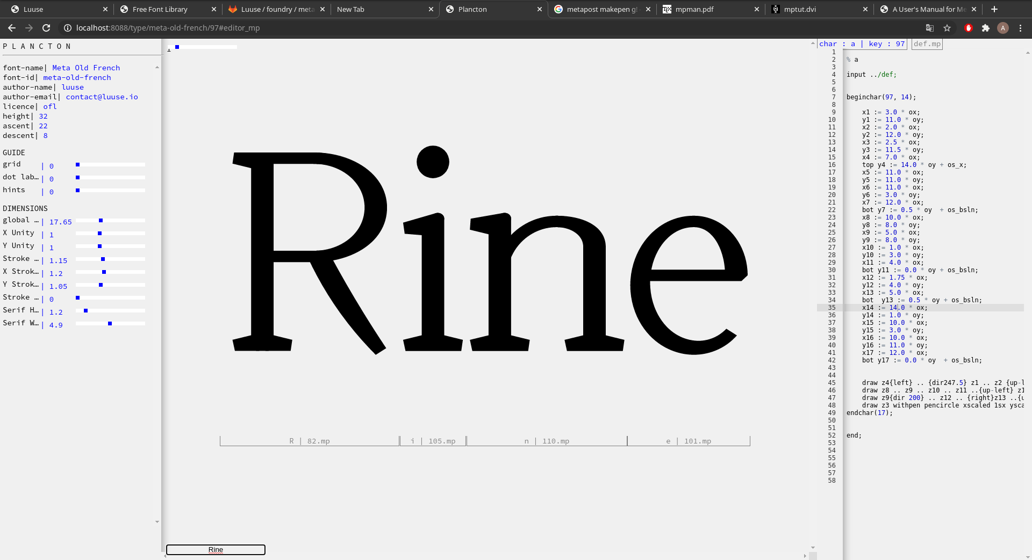Image resolution: width=1032 pixels, height=560 pixels.
Task: Open the Chrome three-dot menu
Action: coord(1020,28)
